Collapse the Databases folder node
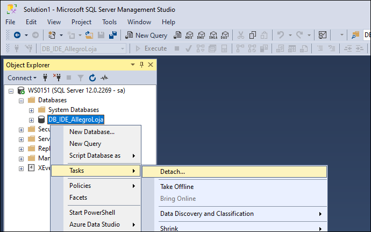The image size is (371, 232). click(21, 101)
